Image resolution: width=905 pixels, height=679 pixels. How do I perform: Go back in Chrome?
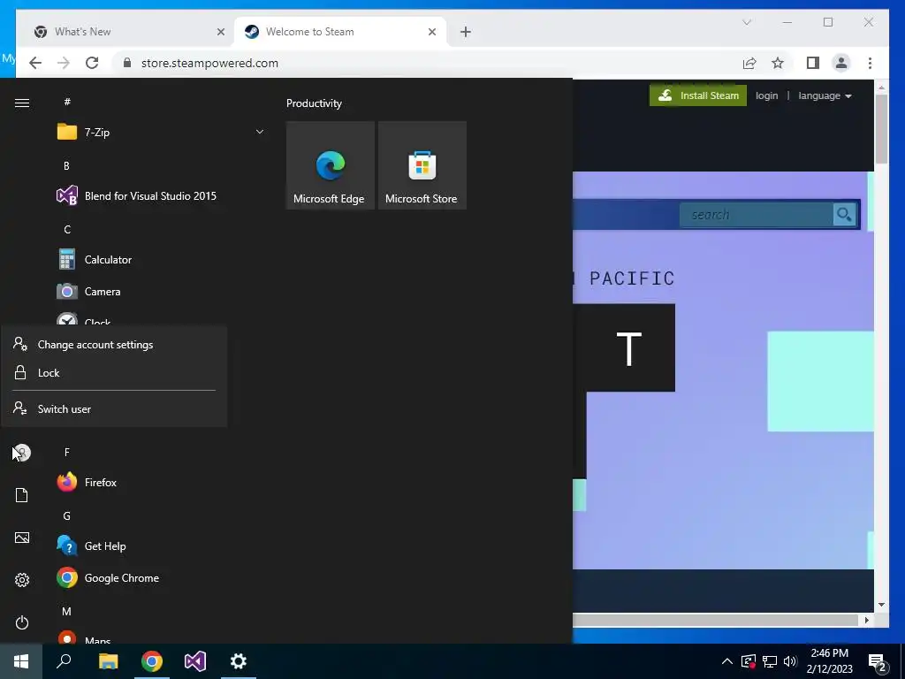tap(35, 63)
